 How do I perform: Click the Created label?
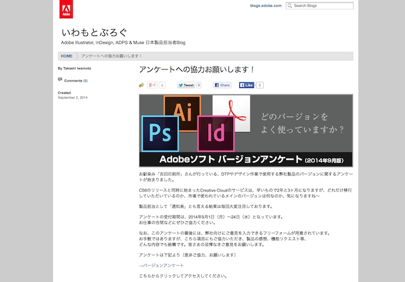click(65, 92)
